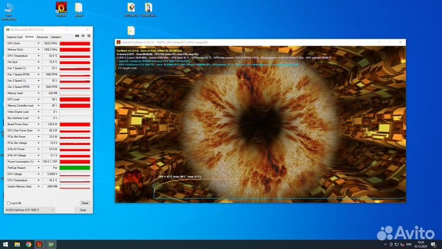Open the NVIDIA GeForce GTX 1660 Ti selector
The image size is (442, 249).
[x=30, y=210]
